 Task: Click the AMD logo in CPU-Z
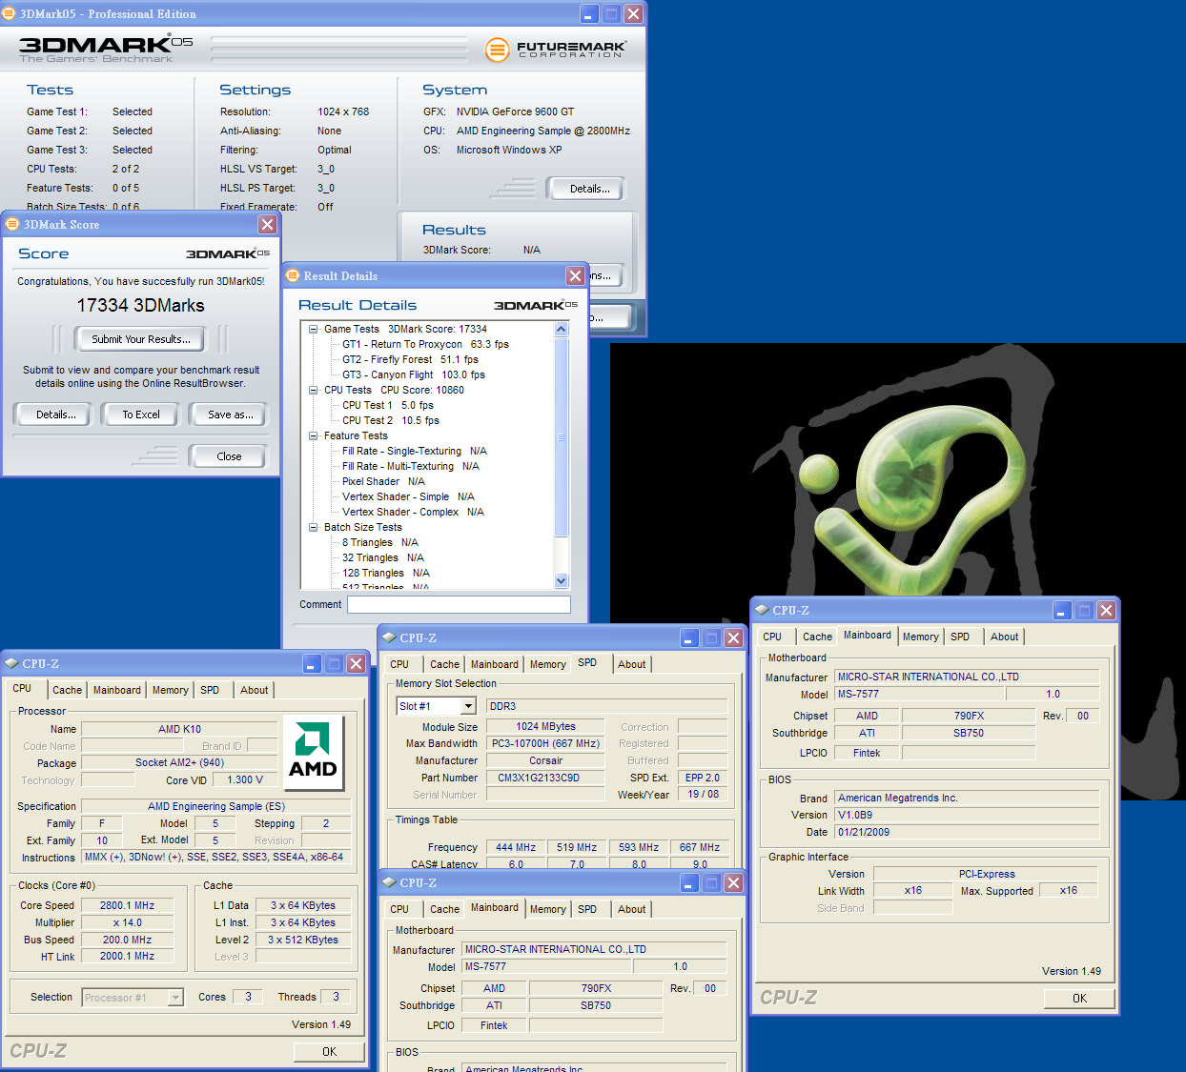coord(313,753)
